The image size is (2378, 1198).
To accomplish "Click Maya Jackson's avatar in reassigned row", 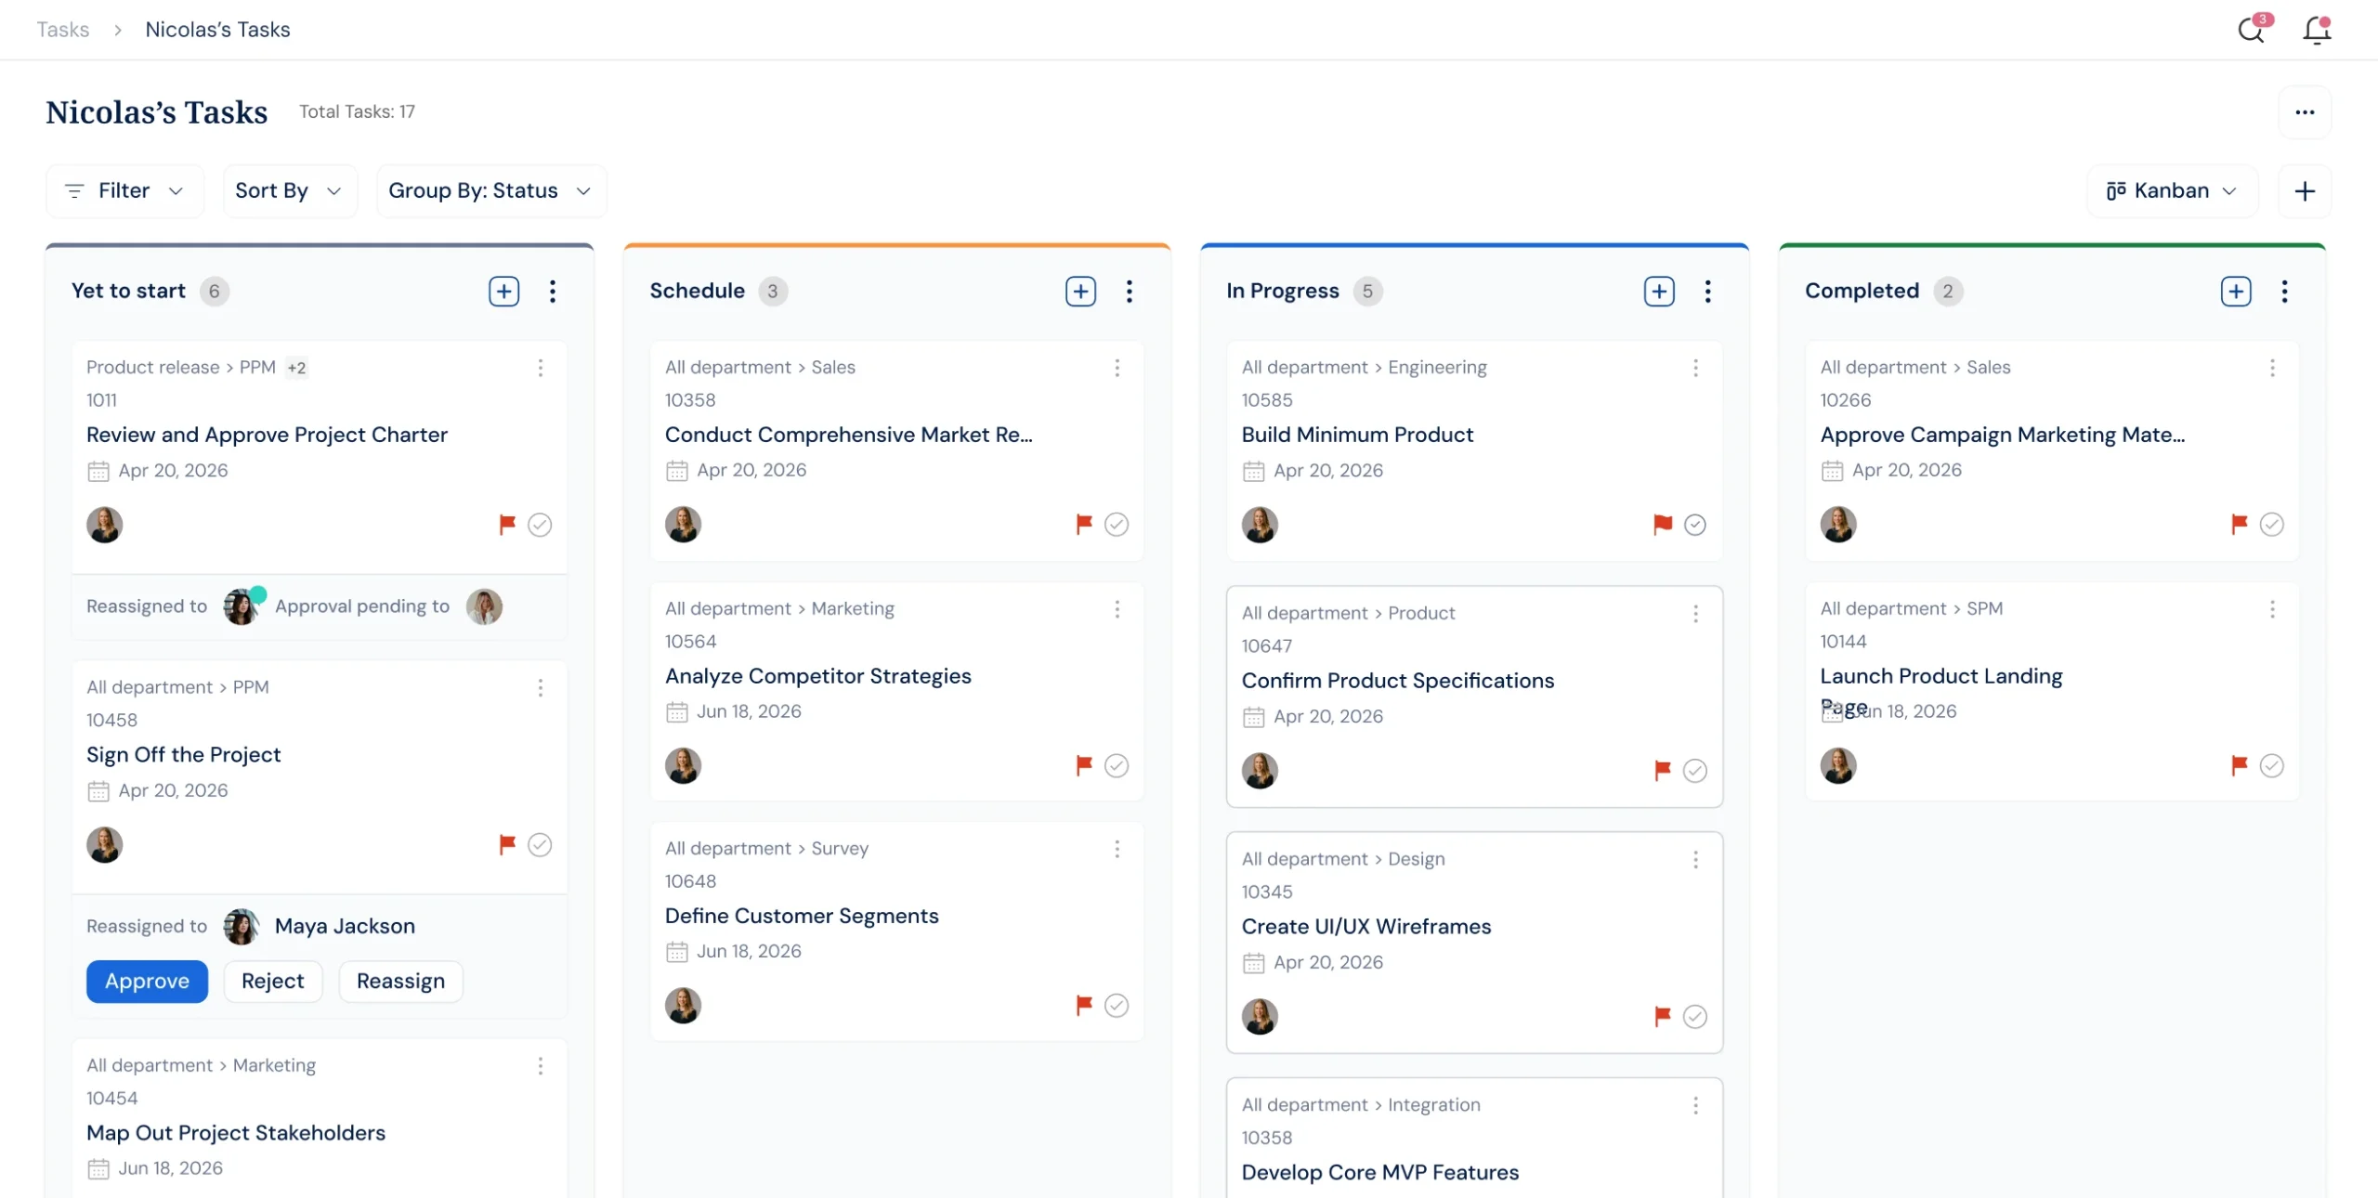I will tap(242, 927).
